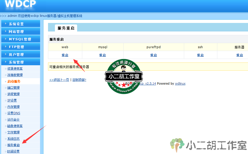This screenshot has height=154, width=248.
Task: Open the 用户管理 sidebar section
Action: tap(16, 55)
